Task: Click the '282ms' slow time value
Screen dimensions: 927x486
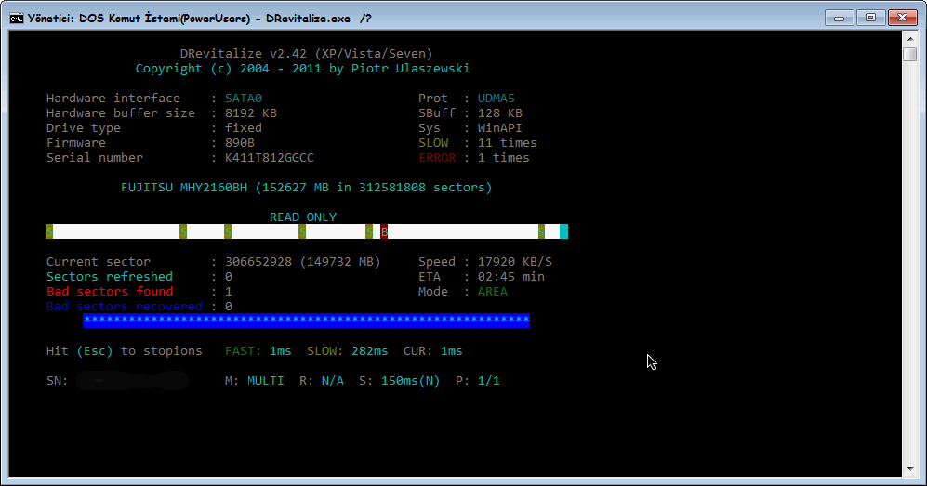Action: 369,350
